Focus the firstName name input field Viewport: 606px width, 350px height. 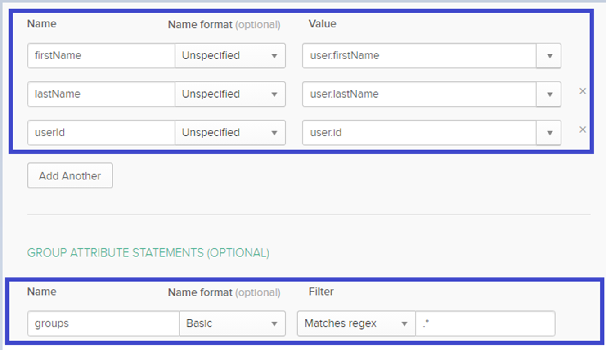pos(101,56)
